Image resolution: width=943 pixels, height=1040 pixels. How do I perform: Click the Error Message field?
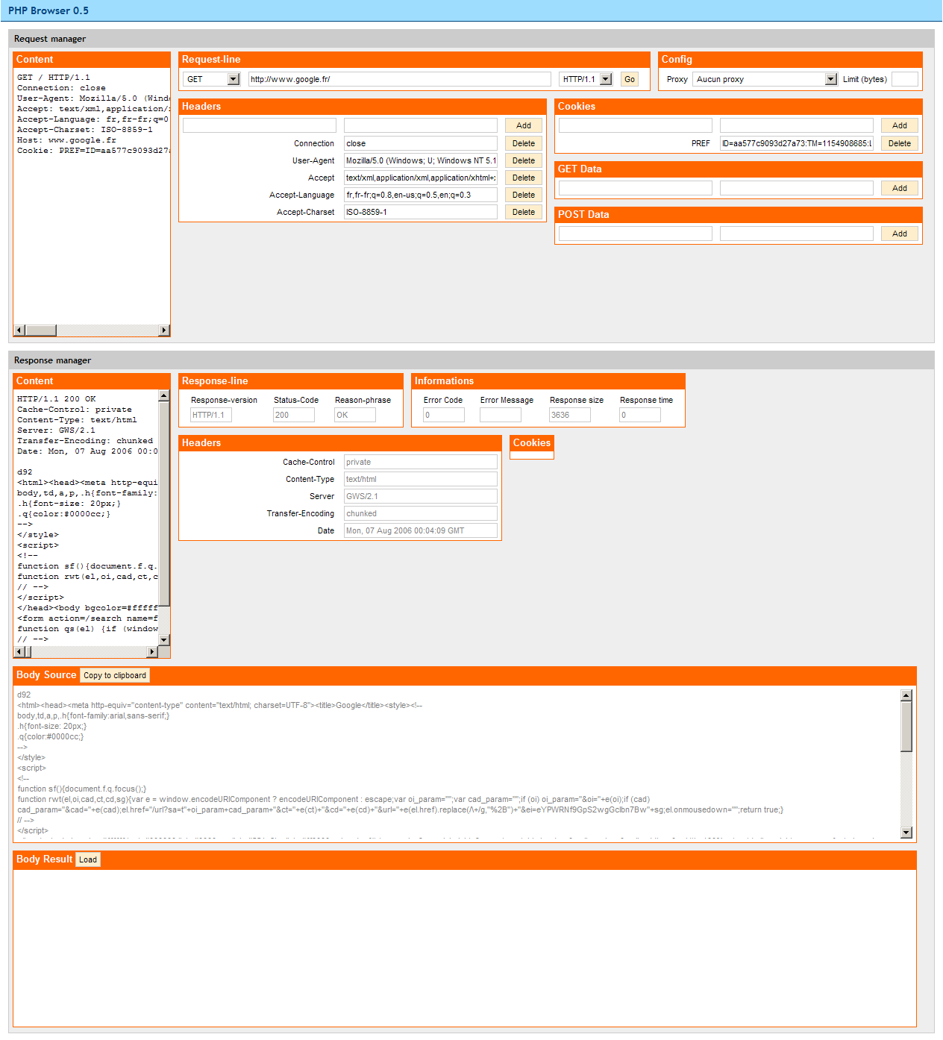click(501, 415)
